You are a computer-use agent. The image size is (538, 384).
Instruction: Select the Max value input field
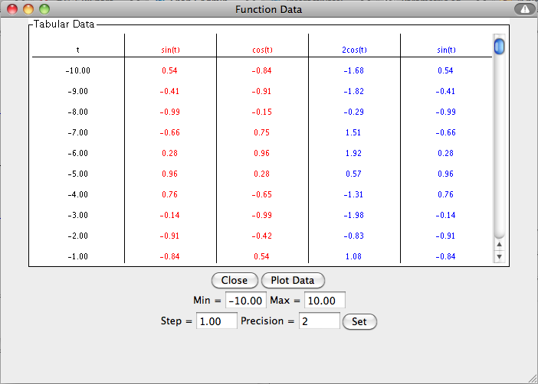coord(325,300)
